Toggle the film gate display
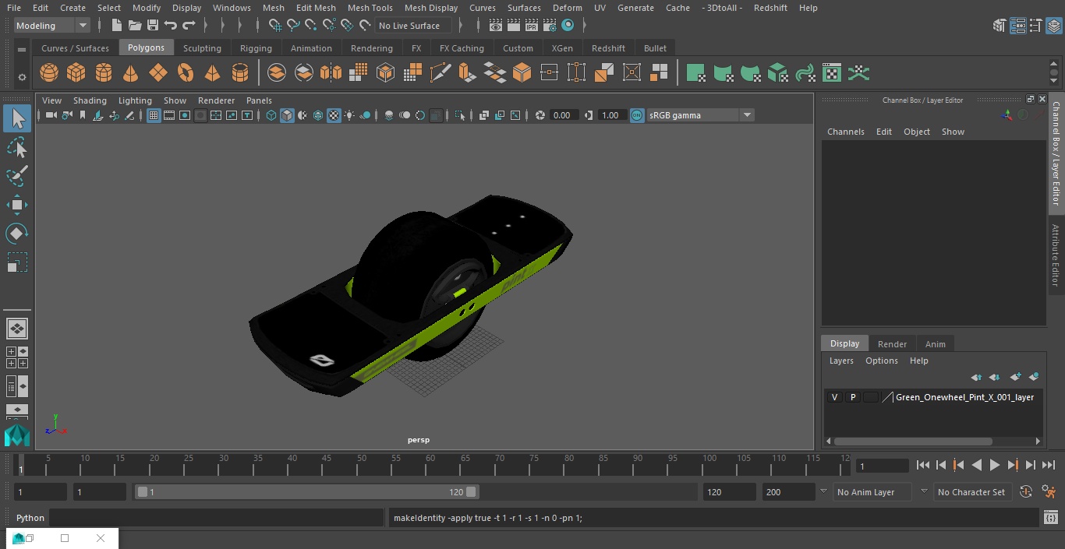 coord(169,115)
